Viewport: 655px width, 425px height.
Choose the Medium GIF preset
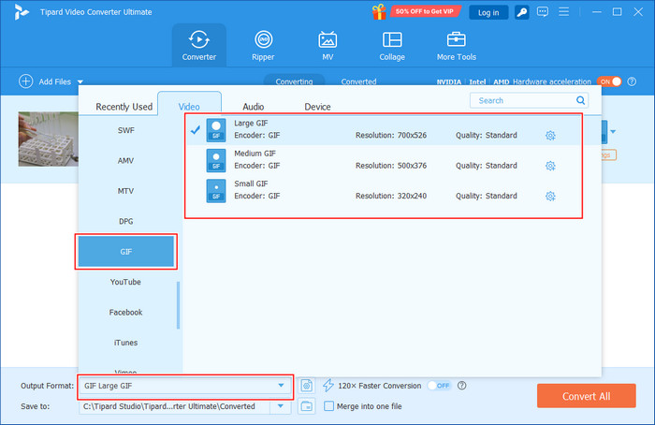point(384,160)
